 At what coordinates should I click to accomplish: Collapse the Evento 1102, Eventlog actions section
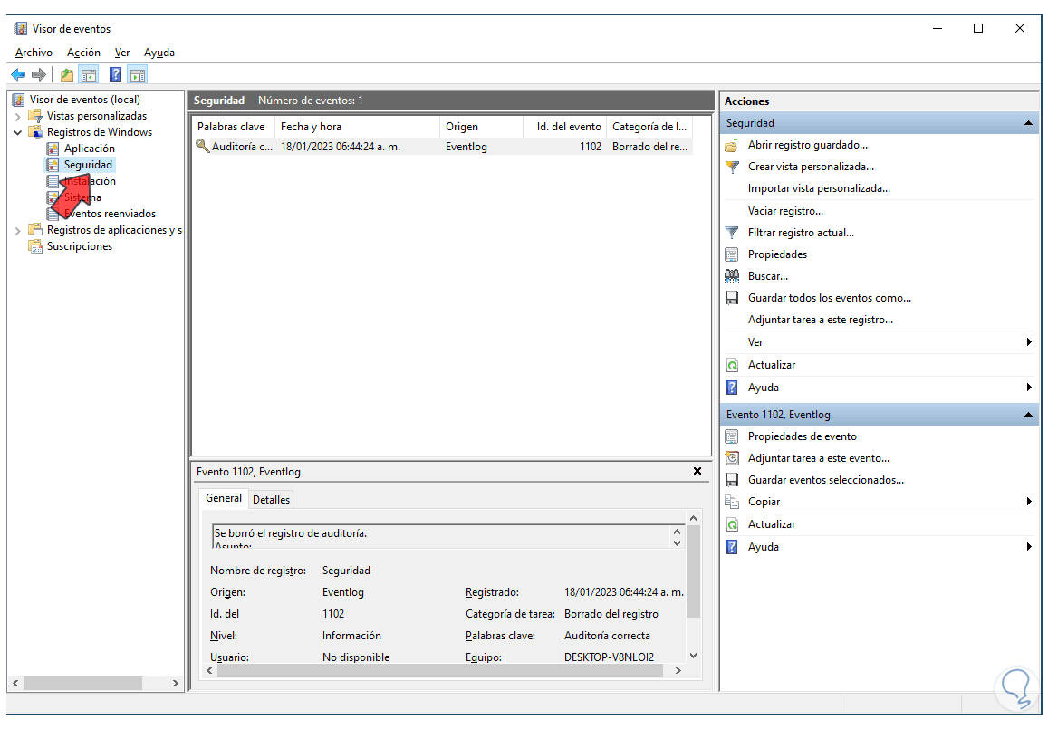click(x=1028, y=415)
